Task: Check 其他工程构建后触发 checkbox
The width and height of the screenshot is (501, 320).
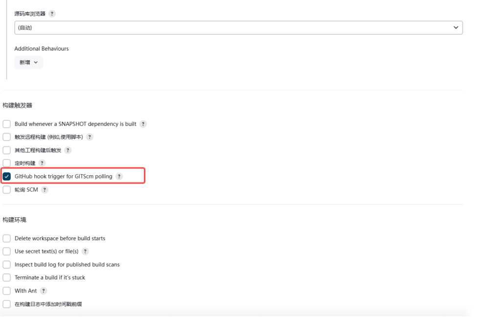Action: (7, 150)
